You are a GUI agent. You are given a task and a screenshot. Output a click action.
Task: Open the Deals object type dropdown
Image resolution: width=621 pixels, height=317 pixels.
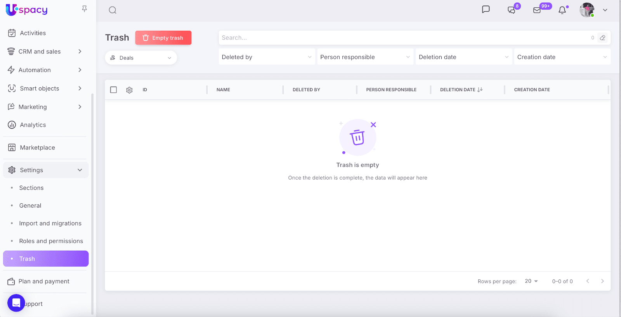point(141,58)
